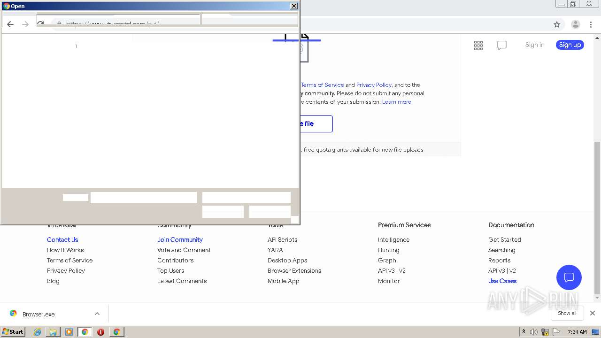Click Join Community link
The image size is (601, 338).
tap(180, 239)
